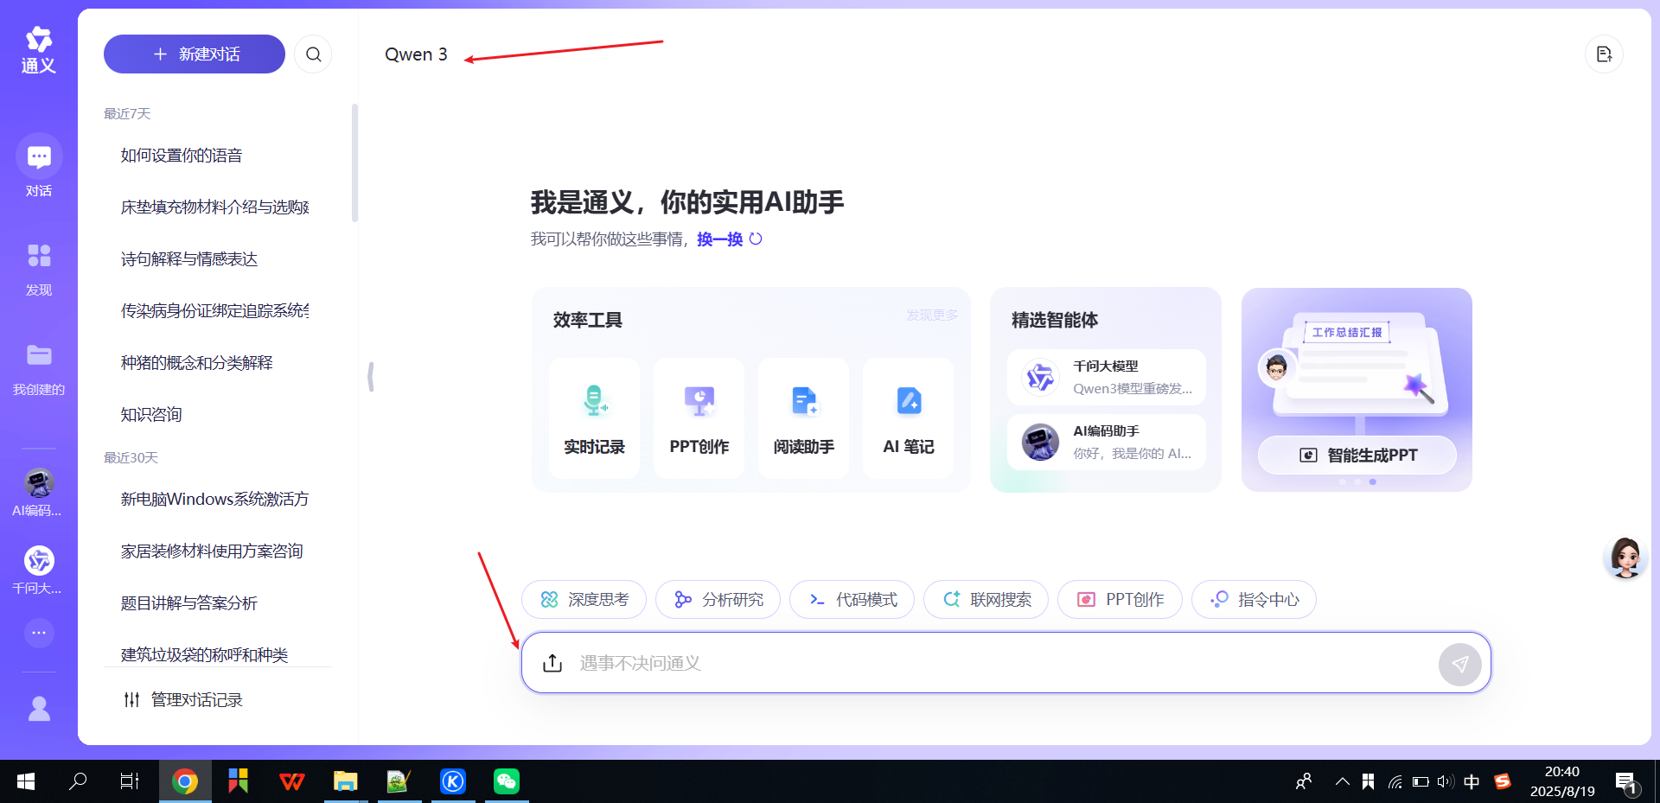1660x803 pixels.
Task: Search conversations with the magnifier icon
Action: pos(313,54)
